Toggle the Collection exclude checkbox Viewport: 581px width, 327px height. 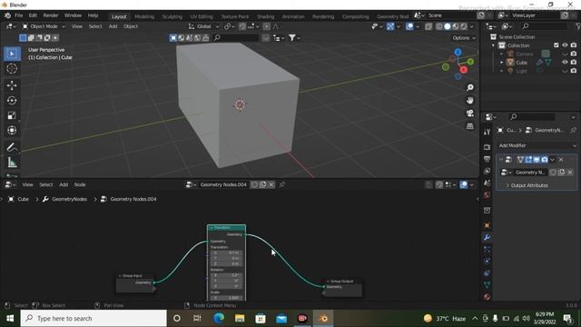pyautogui.click(x=556, y=45)
